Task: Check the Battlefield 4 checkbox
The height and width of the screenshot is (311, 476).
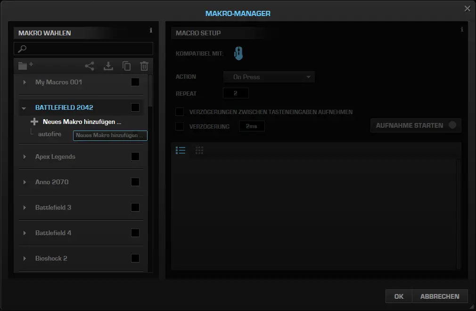Action: pos(135,233)
